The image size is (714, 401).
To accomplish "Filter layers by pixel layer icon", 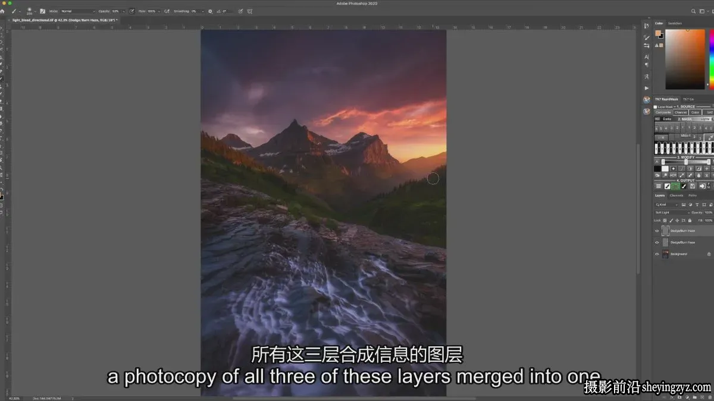I will (684, 204).
